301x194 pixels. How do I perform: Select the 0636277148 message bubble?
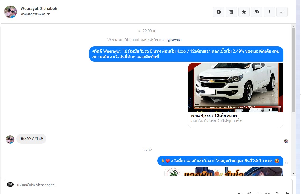[x=31, y=139]
